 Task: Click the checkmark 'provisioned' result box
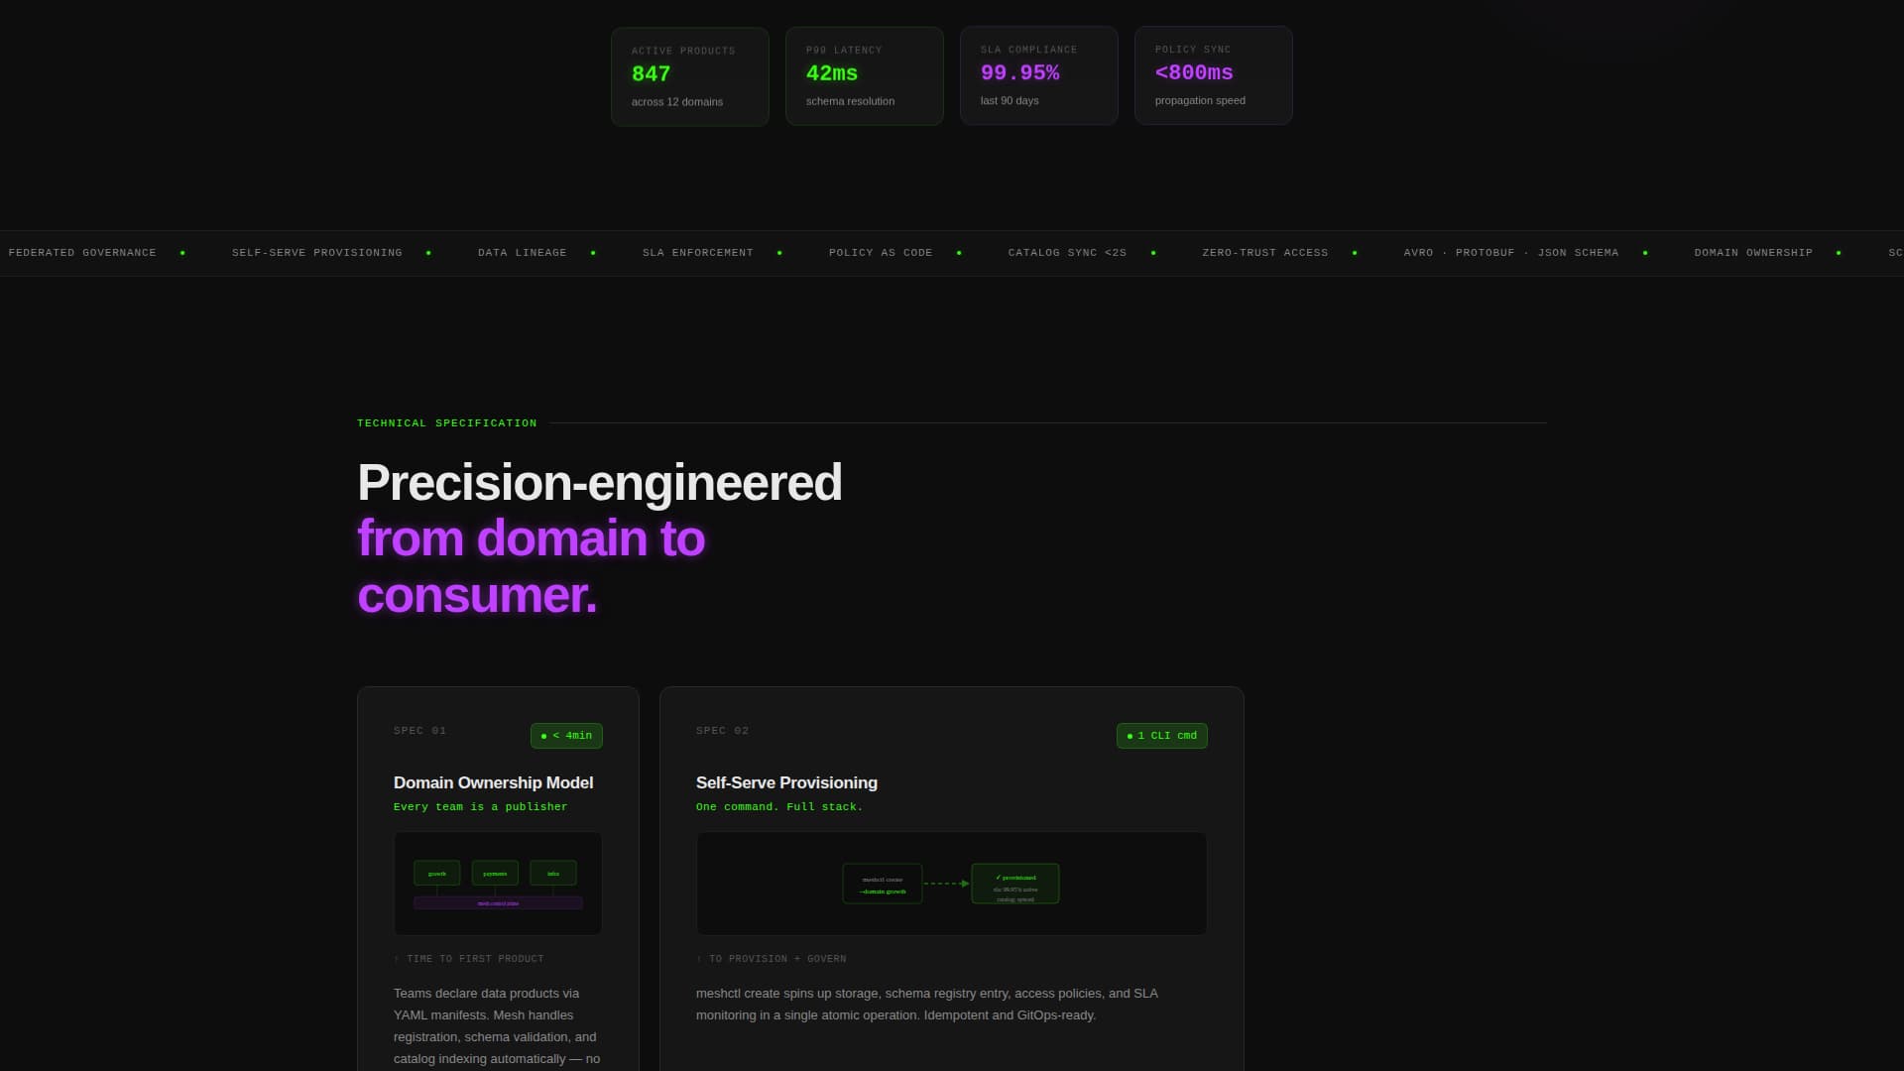click(1015, 884)
